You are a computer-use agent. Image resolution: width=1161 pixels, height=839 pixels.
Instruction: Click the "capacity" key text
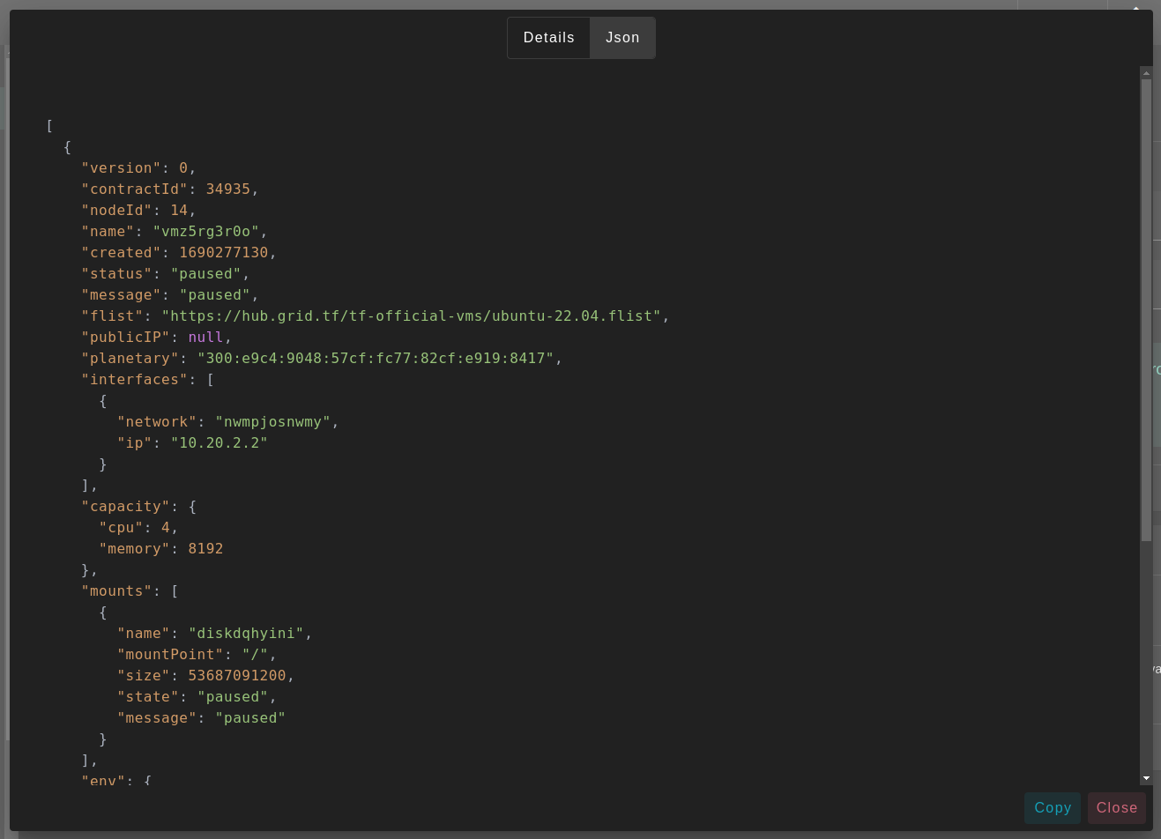coord(125,507)
